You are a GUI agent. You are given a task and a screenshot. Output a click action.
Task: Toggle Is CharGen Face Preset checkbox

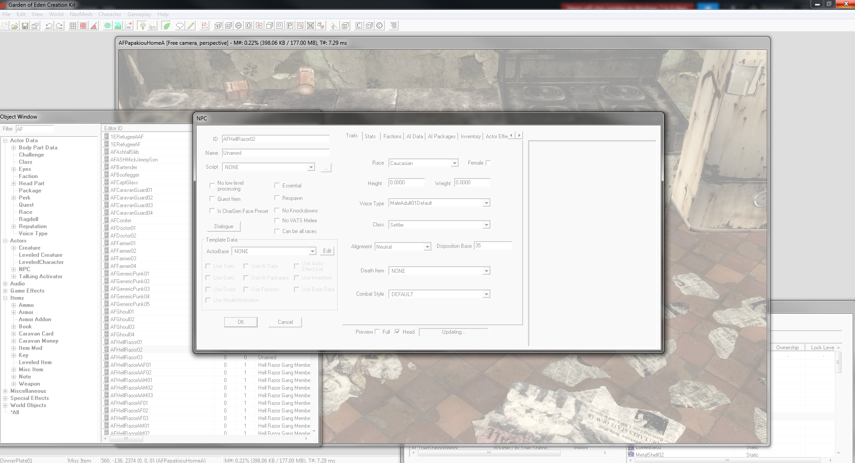[x=212, y=211]
